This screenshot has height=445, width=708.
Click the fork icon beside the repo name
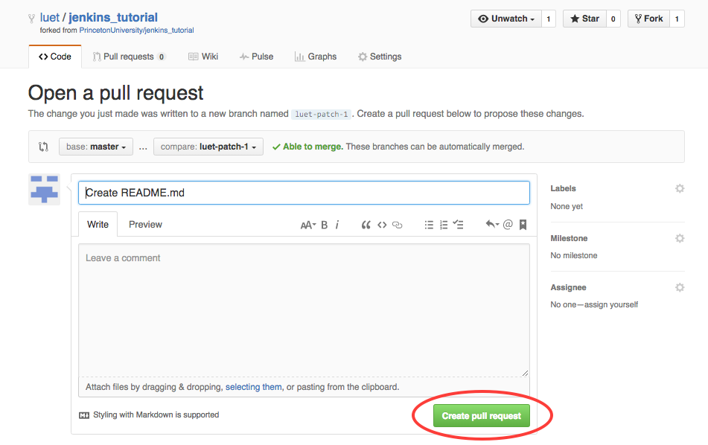click(31, 19)
